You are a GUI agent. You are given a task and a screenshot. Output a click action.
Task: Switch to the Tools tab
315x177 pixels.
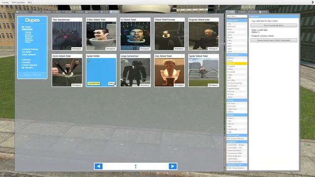tap(230, 12)
